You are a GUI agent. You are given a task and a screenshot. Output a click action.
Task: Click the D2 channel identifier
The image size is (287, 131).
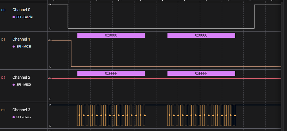pos(3,78)
